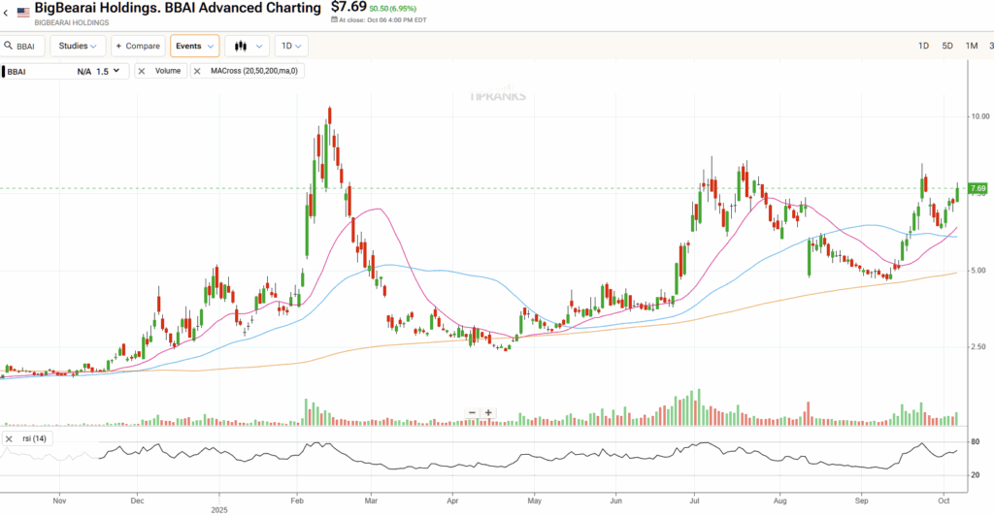Remove the Volume study with its X
Image resolution: width=994 pixels, height=517 pixels.
pyautogui.click(x=141, y=71)
